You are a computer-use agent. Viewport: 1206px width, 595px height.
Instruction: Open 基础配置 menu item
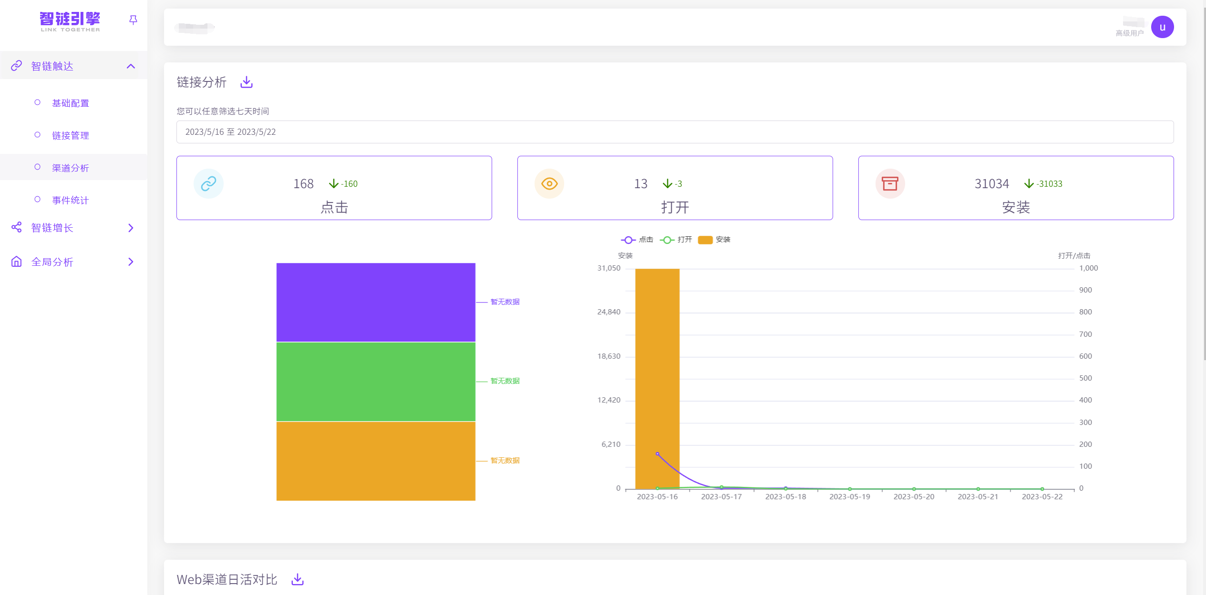pos(71,103)
